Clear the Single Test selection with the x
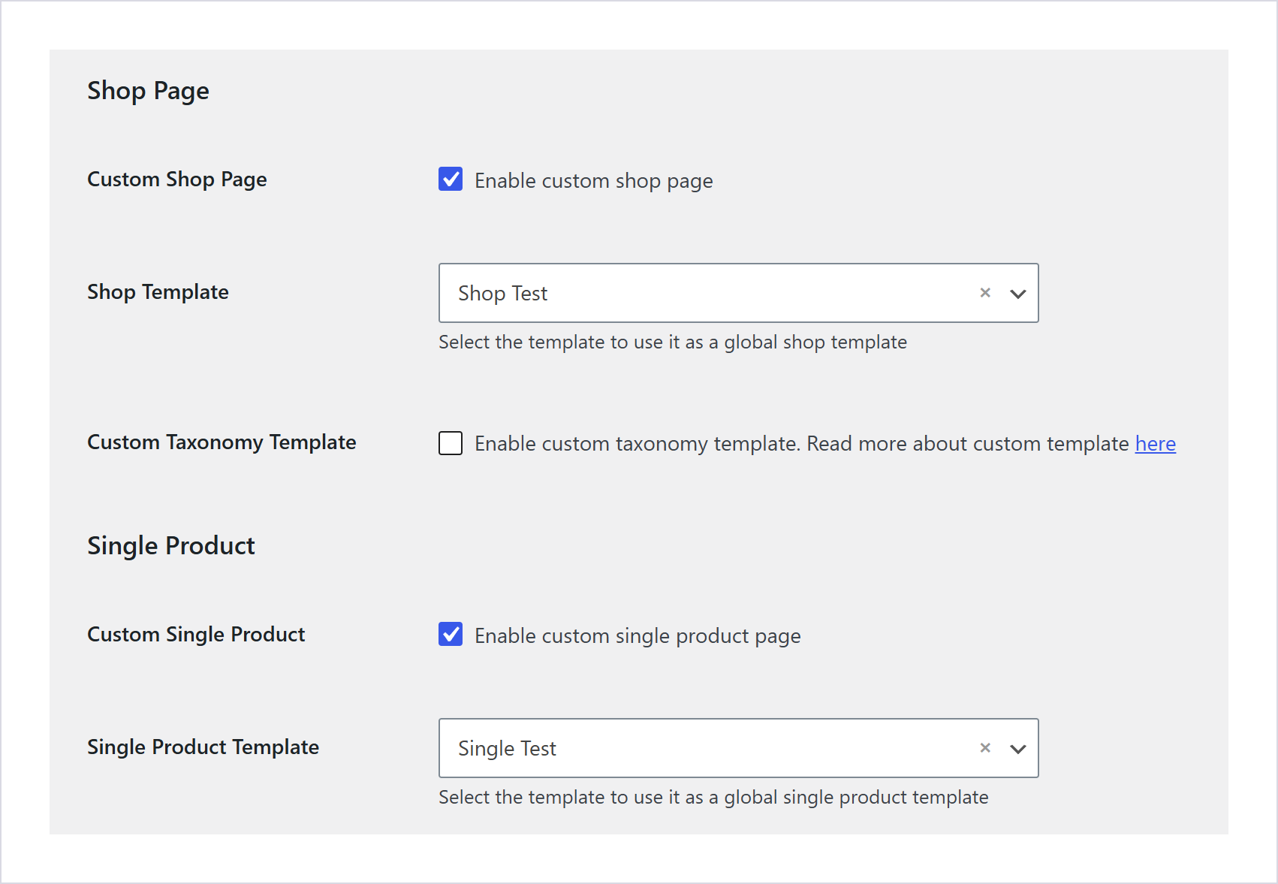Image resolution: width=1278 pixels, height=884 pixels. 985,748
